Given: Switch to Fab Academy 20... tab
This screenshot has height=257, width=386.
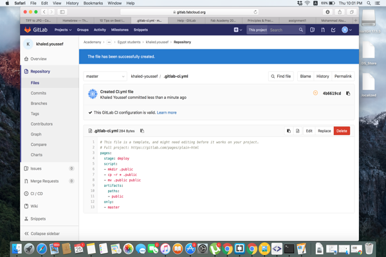Looking at the screenshot, I should click(x=223, y=21).
